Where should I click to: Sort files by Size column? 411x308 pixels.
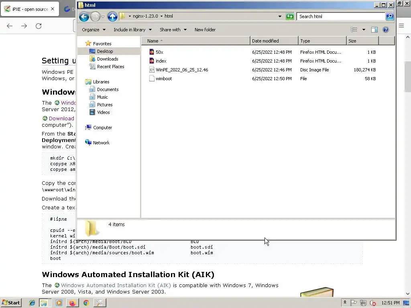pos(363,41)
